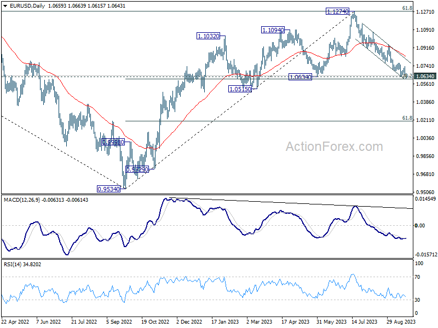Click the 1.02110 price axis value
This screenshot has height=328, width=438.
tap(425, 120)
